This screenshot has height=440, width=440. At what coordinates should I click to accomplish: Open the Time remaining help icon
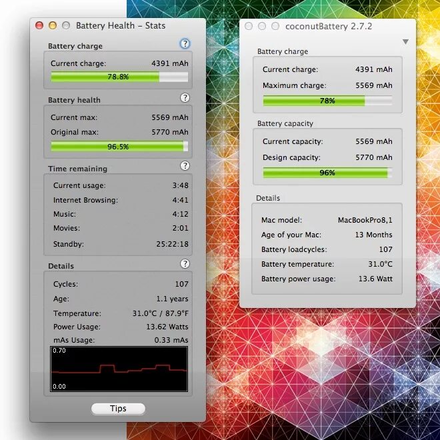tap(185, 166)
